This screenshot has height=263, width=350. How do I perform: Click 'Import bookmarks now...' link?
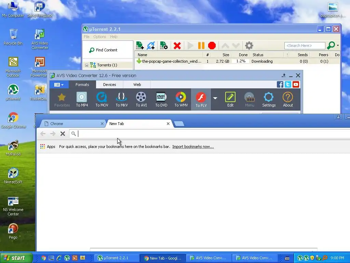(x=193, y=147)
